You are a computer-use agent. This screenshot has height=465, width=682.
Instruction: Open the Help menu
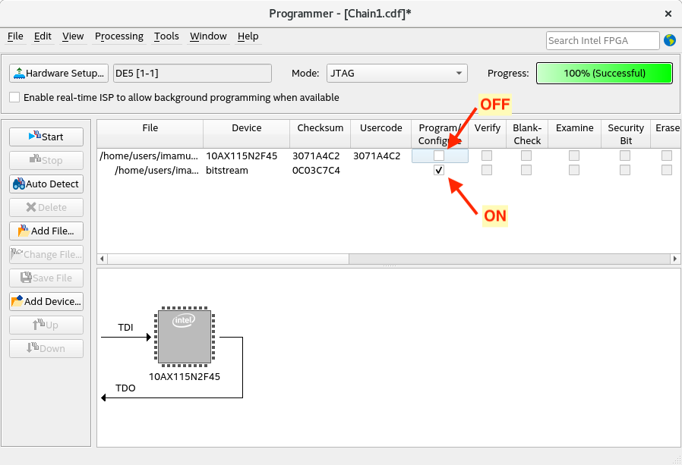248,36
